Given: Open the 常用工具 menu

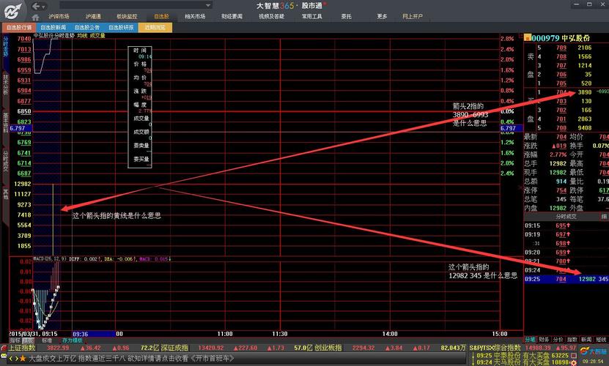Looking at the screenshot, I should (312, 16).
